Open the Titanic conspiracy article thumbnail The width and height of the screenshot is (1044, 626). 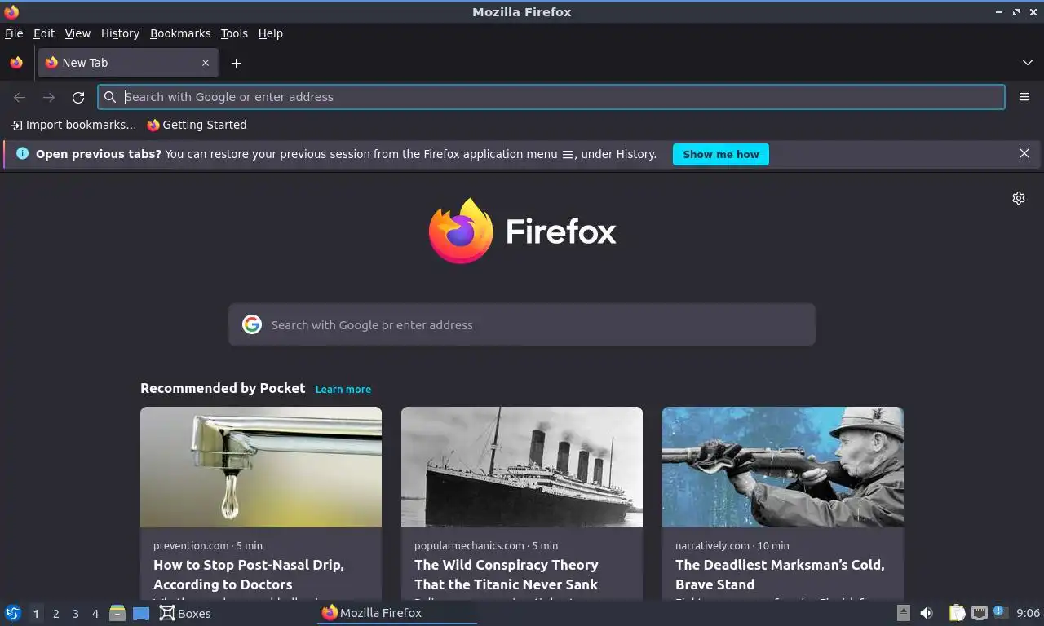[522, 467]
